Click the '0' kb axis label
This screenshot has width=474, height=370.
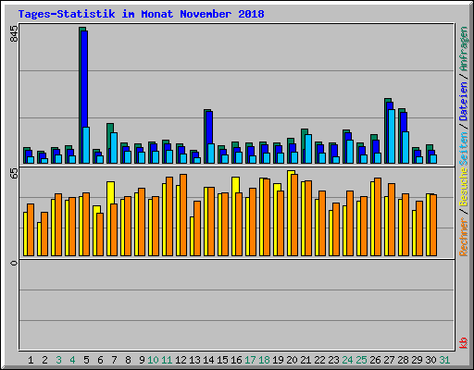[14, 263]
